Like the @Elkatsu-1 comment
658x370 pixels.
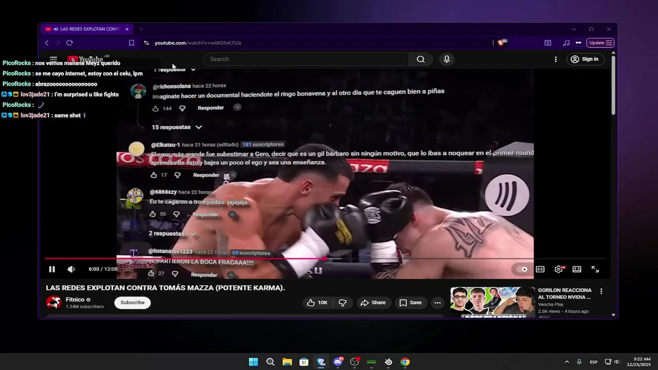[154, 175]
